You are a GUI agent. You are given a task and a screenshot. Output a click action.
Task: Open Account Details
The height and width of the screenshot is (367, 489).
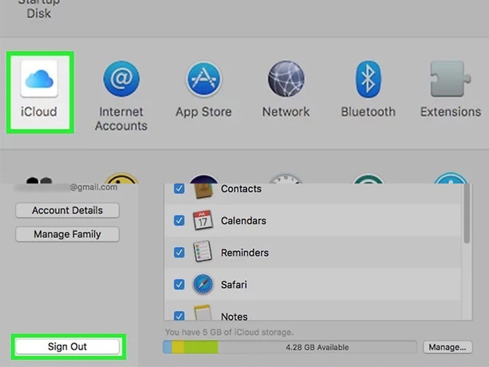67,210
